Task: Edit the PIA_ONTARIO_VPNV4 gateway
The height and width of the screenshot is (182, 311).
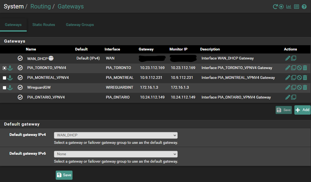Action: coord(288,97)
